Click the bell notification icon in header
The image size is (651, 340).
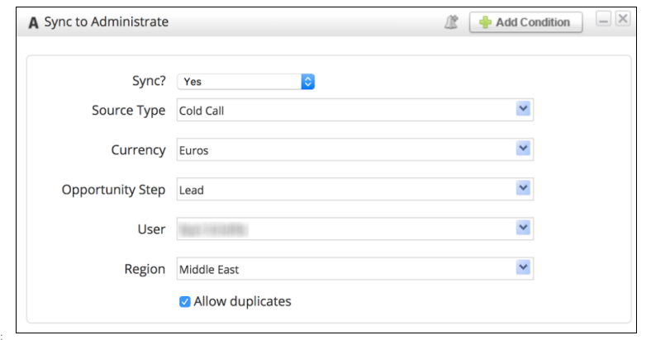(451, 22)
